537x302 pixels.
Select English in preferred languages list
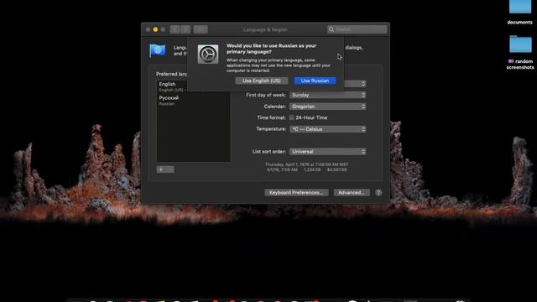193,86
